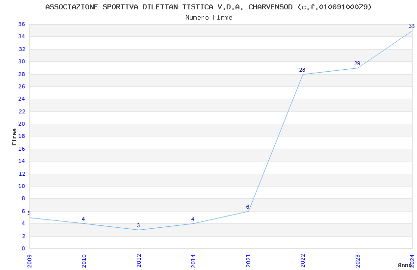Select the 2021 year label on the x-axis

(248, 261)
